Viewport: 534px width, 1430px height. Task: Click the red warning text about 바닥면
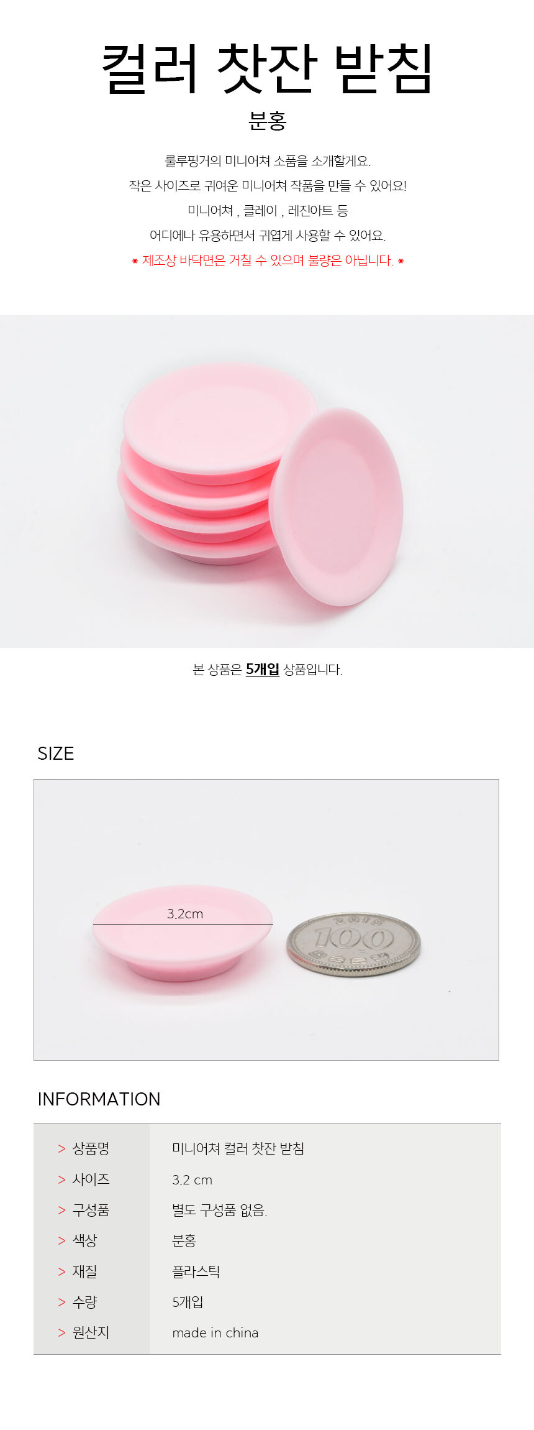coord(268,261)
